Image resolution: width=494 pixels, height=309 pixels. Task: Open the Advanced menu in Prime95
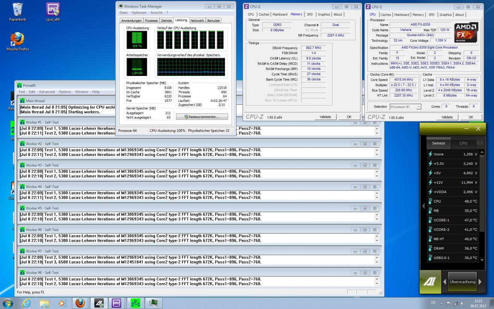click(x=47, y=92)
